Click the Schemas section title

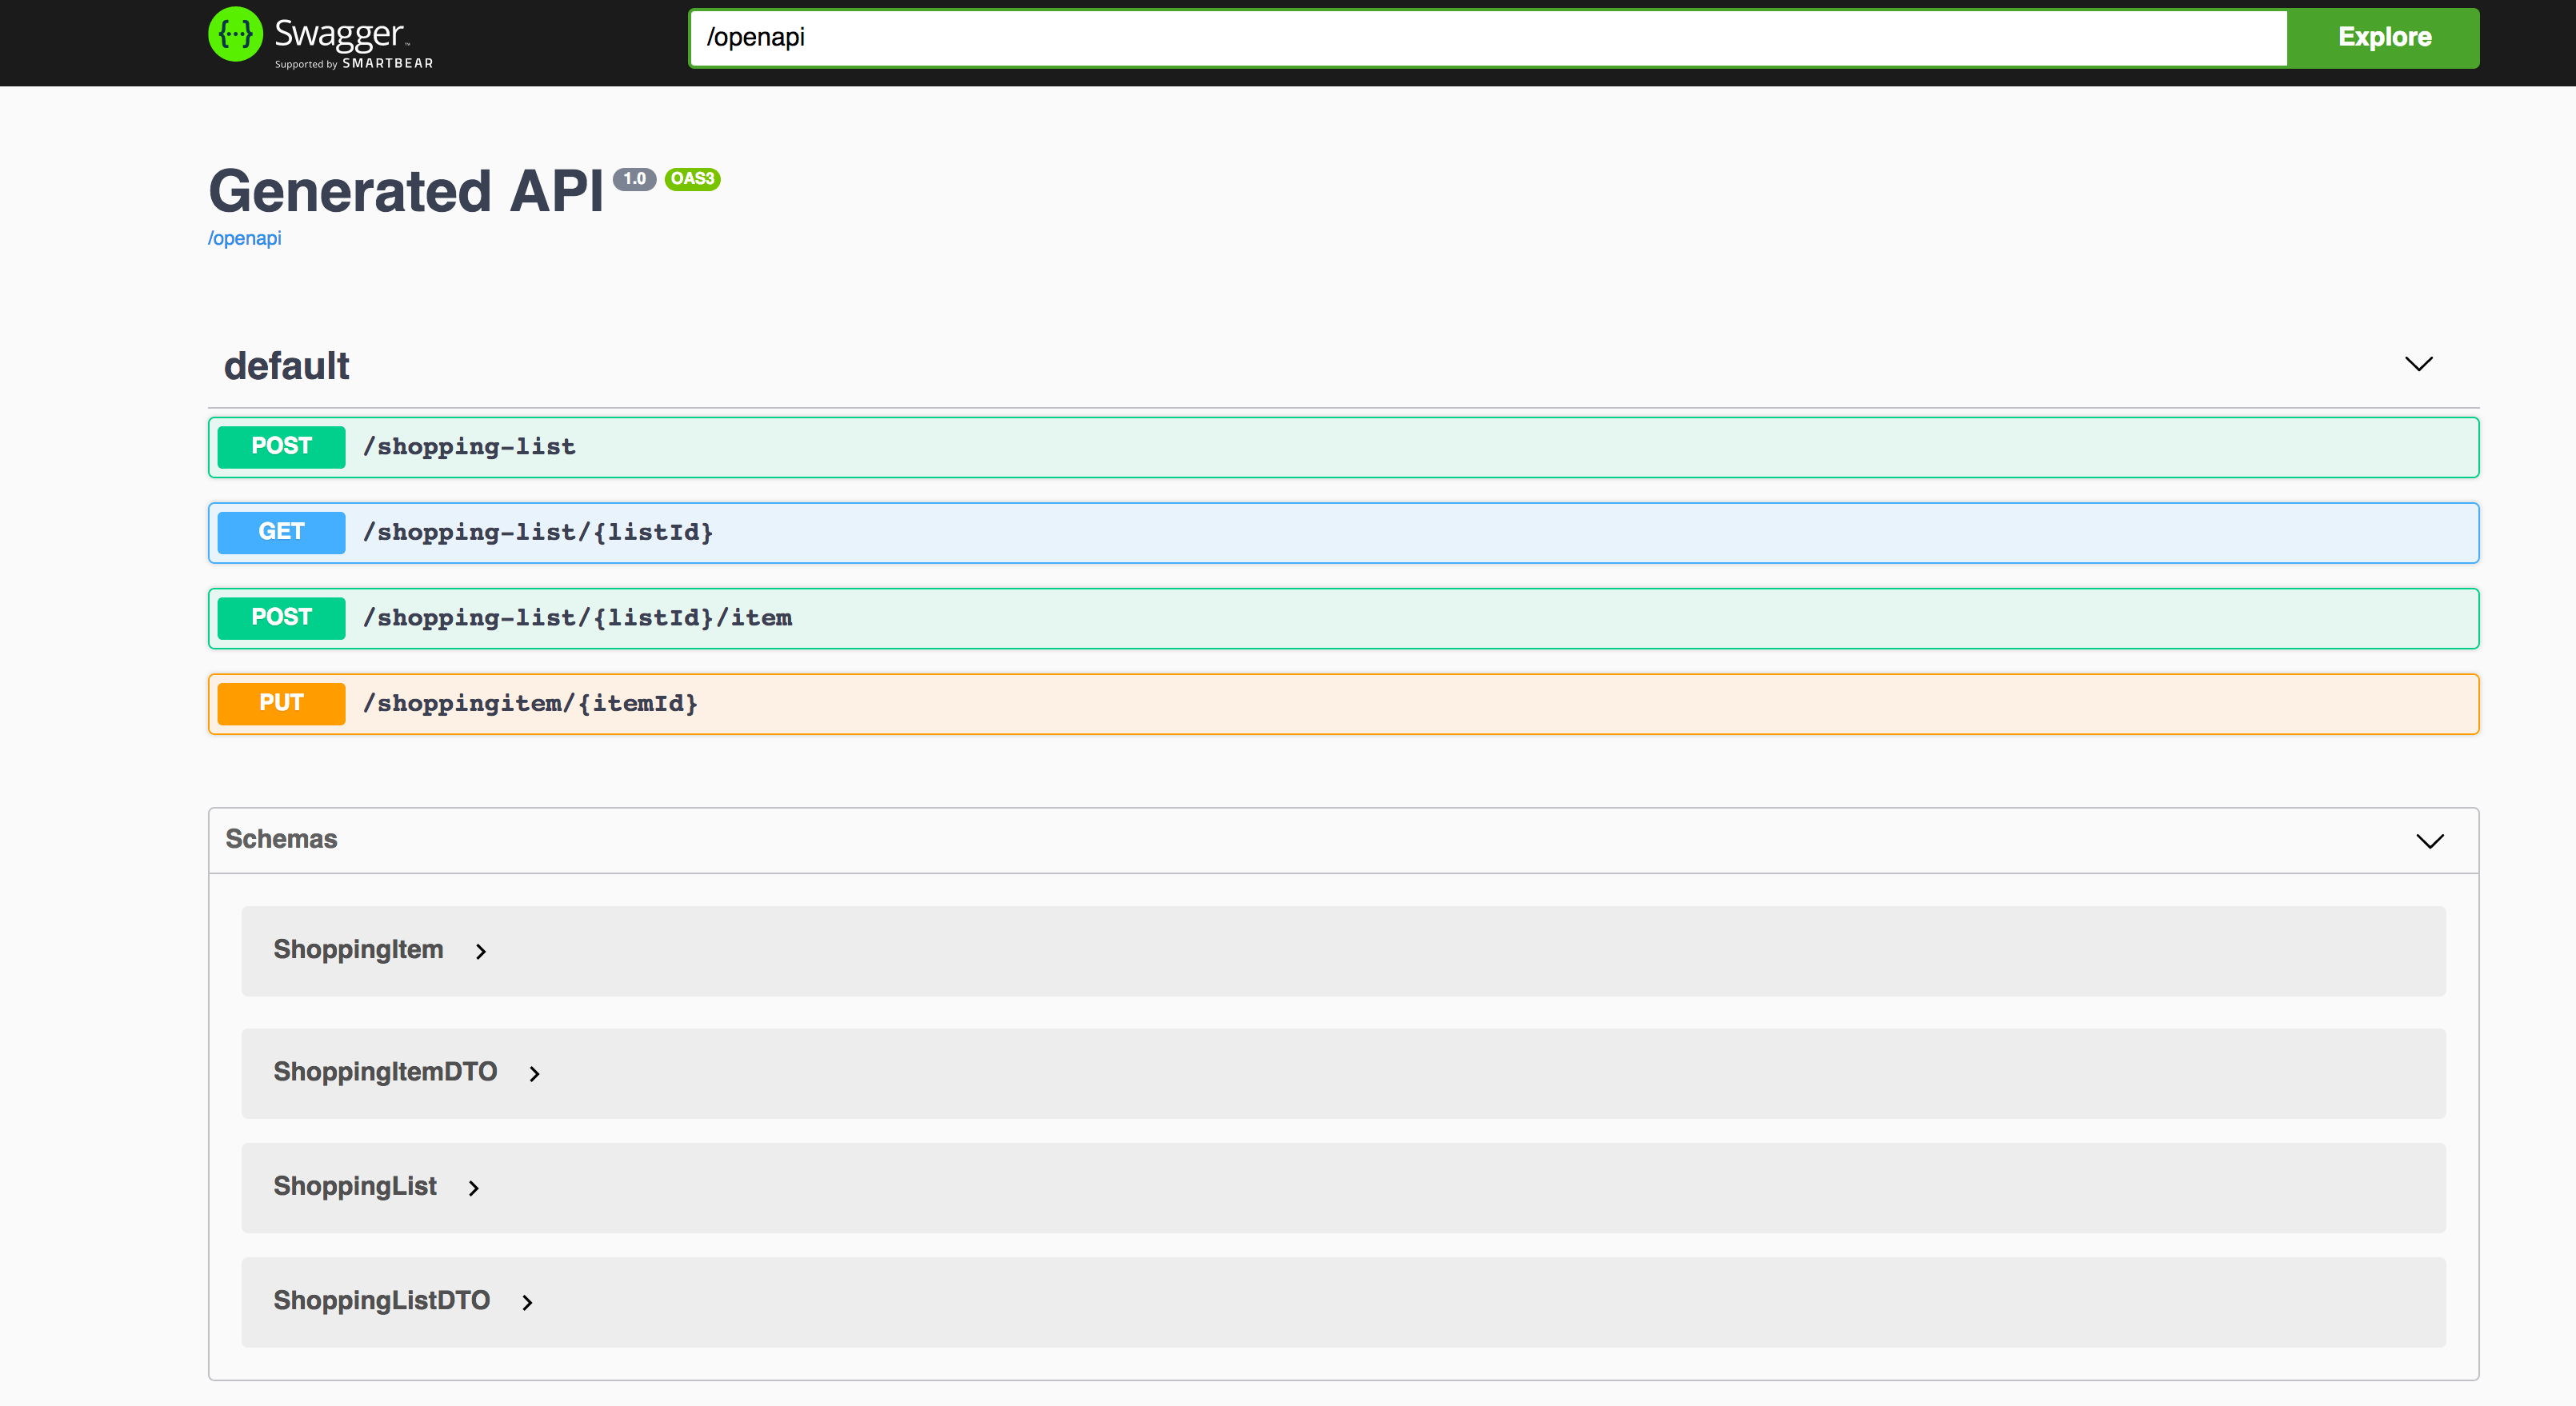pyautogui.click(x=281, y=839)
